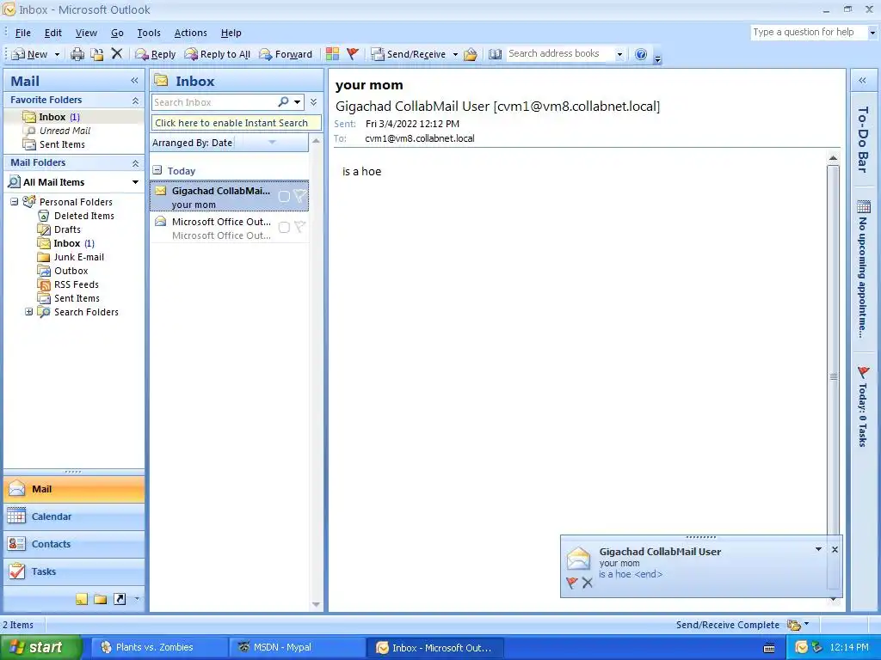Forward the selected message
This screenshot has height=660, width=881.
click(286, 54)
